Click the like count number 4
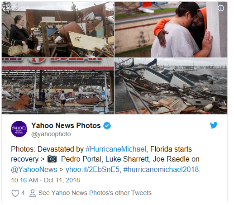 (x=23, y=193)
